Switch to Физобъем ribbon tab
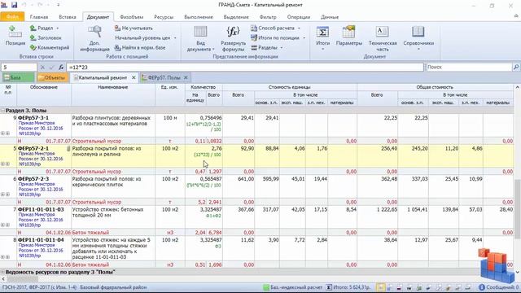 click(x=132, y=17)
